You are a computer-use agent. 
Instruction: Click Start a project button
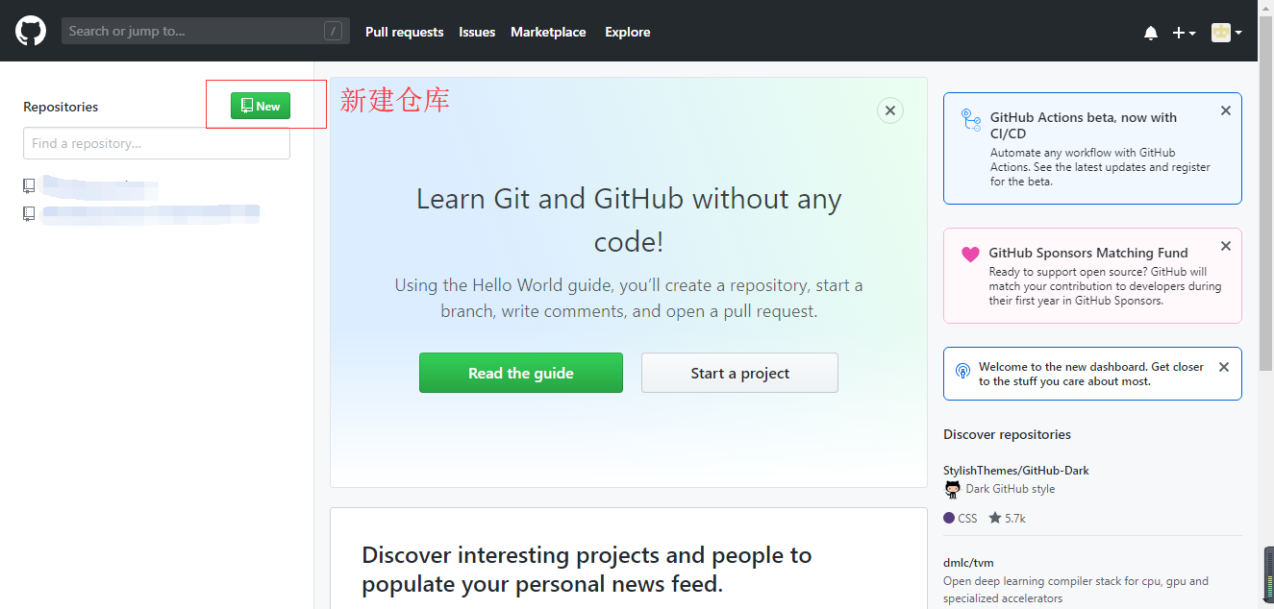740,373
